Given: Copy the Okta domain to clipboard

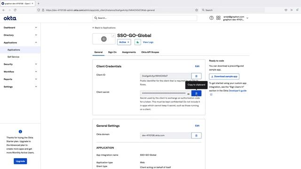Looking at the screenshot, I should (196, 136).
